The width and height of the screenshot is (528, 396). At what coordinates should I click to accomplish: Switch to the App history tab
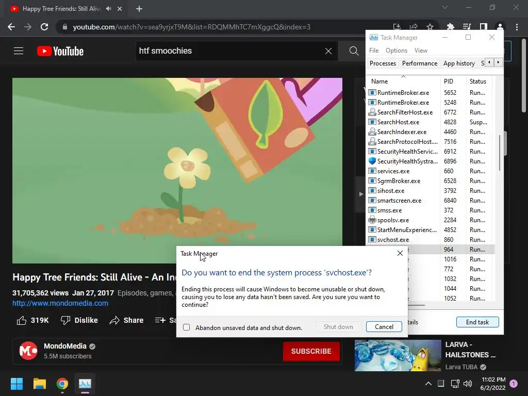459,63
